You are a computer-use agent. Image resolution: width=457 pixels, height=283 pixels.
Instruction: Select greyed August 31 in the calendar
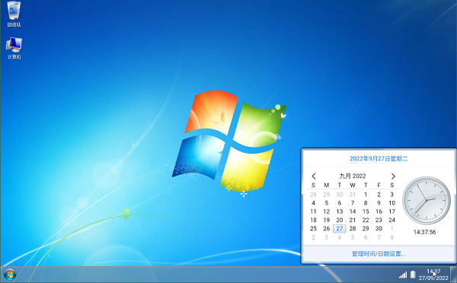point(353,195)
